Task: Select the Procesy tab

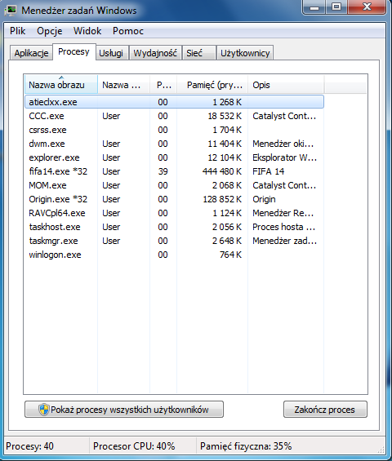Action: 73,51
